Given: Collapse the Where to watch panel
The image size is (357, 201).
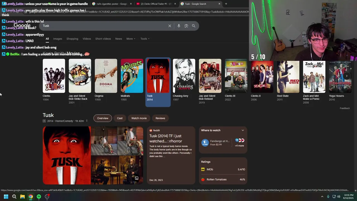Looking at the screenshot, I should (x=243, y=130).
